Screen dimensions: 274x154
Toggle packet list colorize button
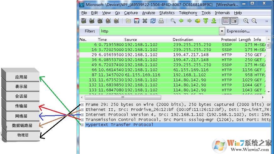pyautogui.click(x=226, y=21)
